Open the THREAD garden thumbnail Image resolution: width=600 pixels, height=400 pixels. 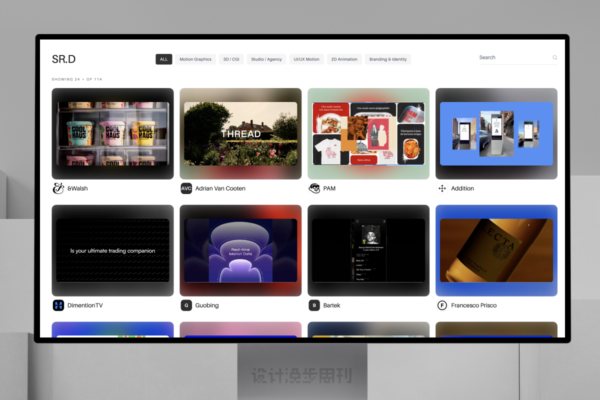(240, 133)
